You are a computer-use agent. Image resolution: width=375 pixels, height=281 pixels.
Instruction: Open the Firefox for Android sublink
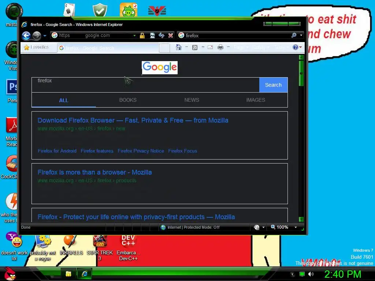tap(57, 151)
